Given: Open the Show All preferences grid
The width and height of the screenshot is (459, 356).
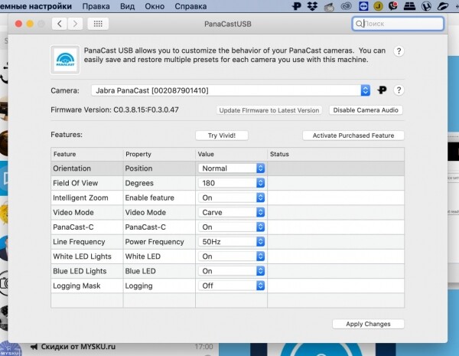Looking at the screenshot, I should click(x=98, y=24).
